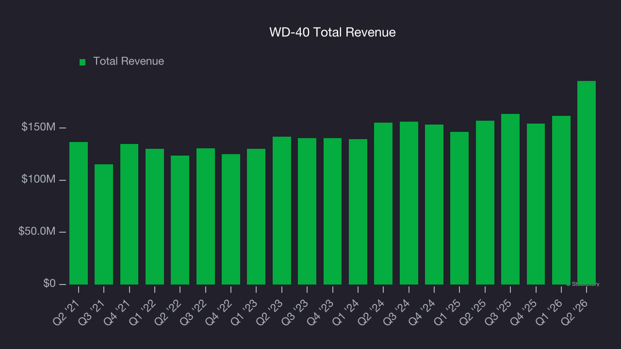Click the Q2 '22 revenue bar

click(x=180, y=220)
